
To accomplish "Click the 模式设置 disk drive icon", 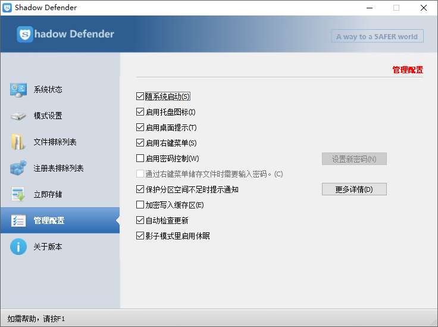I will (x=18, y=116).
